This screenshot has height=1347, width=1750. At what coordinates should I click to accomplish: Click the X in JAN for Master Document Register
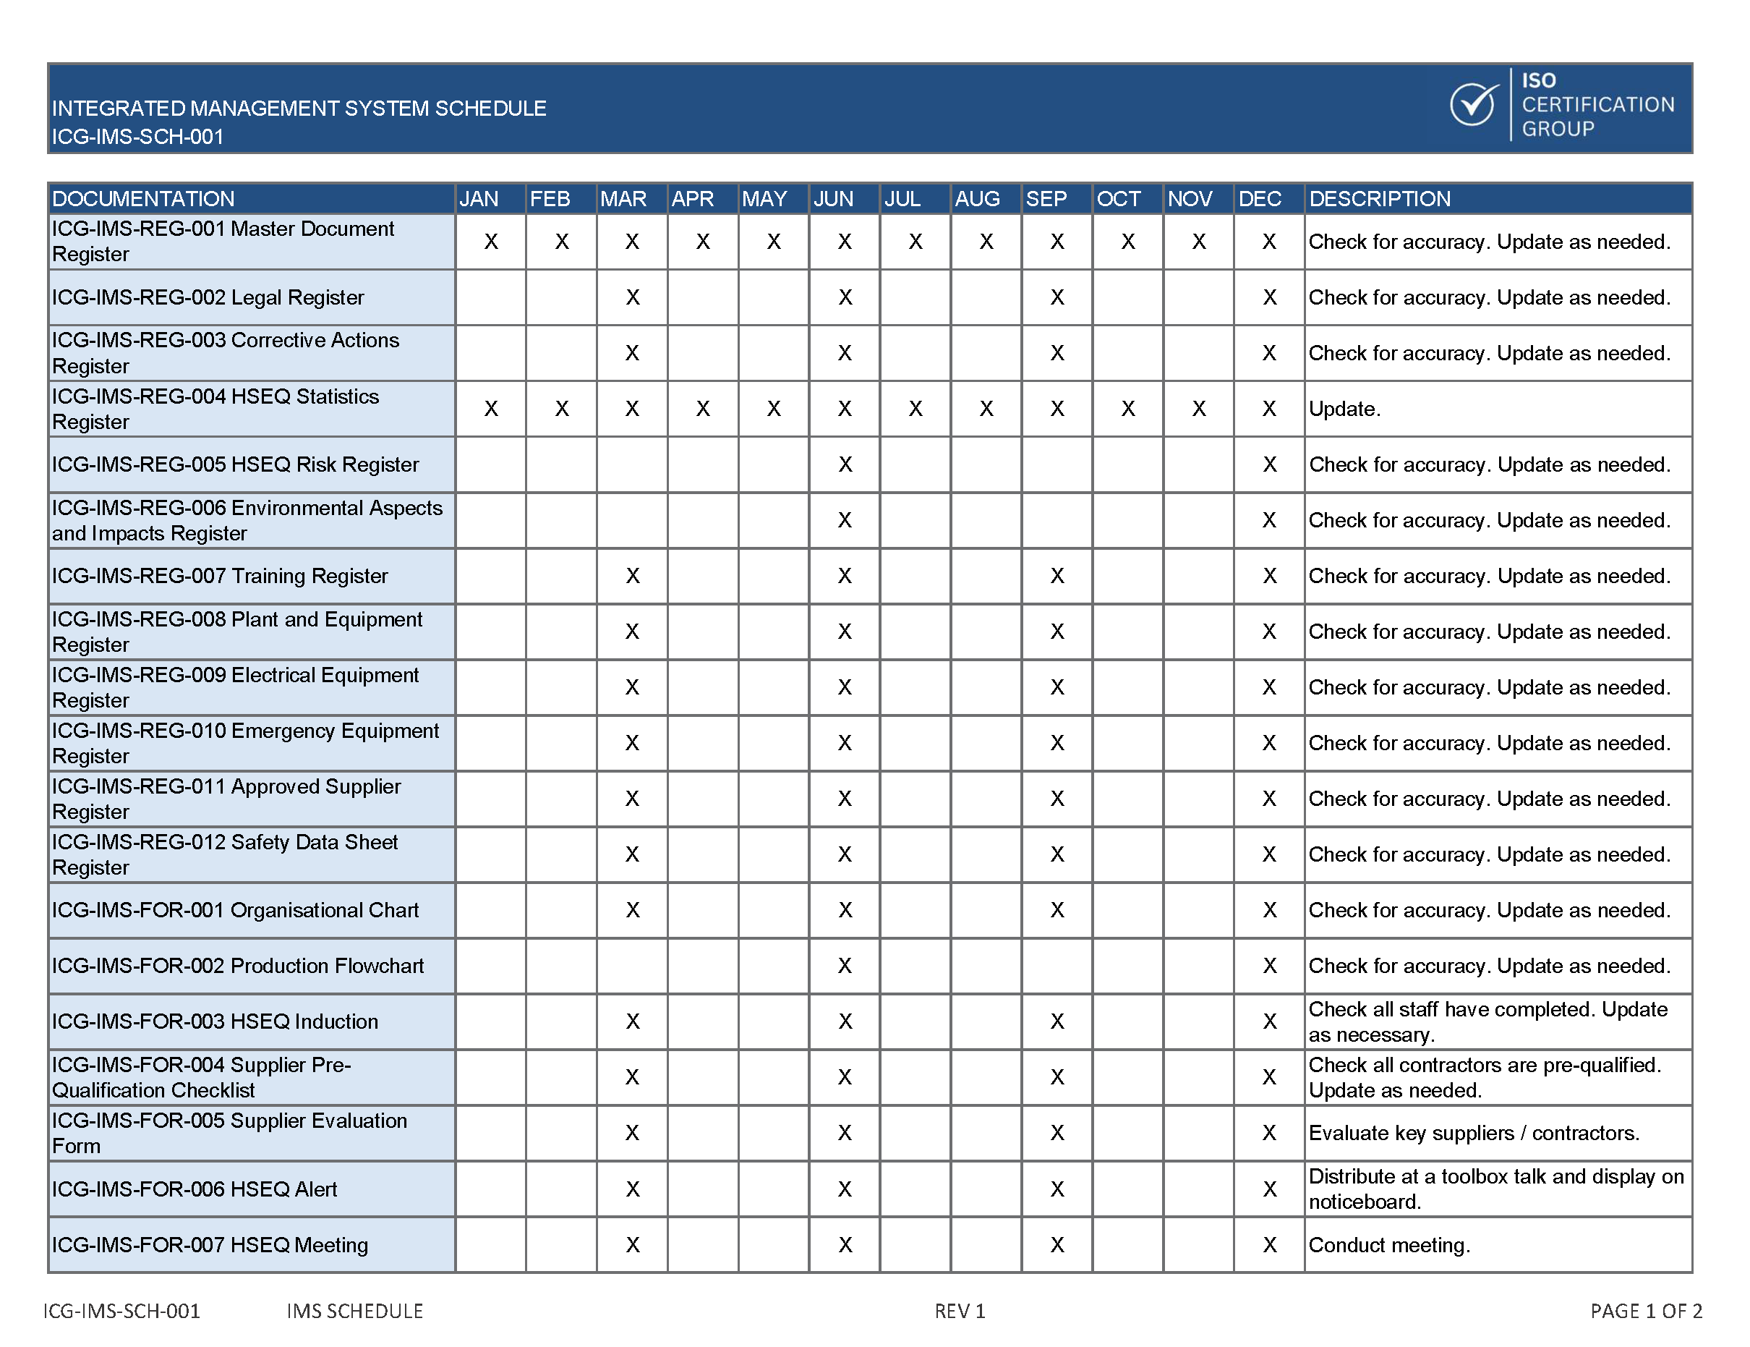[491, 242]
